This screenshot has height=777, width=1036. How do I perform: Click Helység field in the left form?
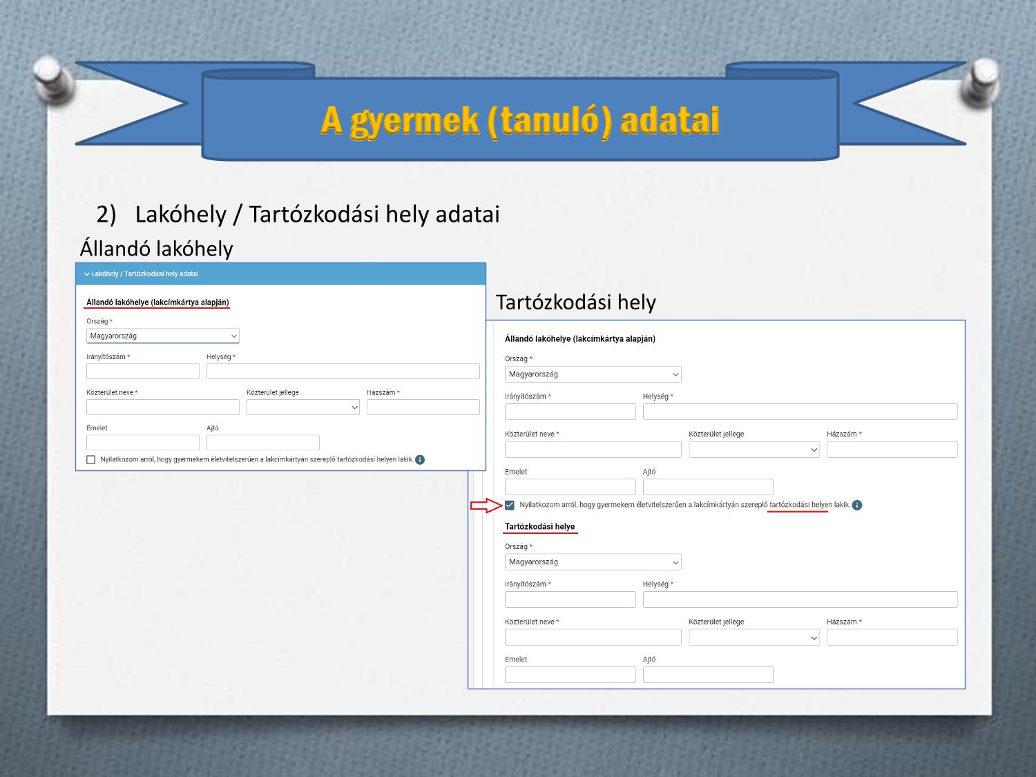click(x=343, y=372)
